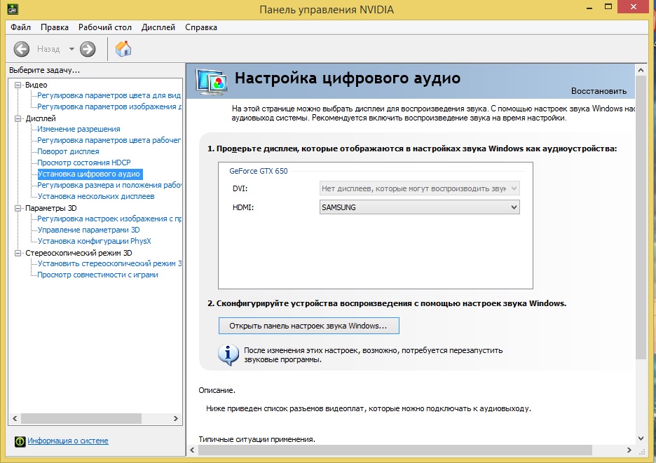Screen dimensions: 656x463
Task: Select Изменение разрешения
Action: click(78, 129)
